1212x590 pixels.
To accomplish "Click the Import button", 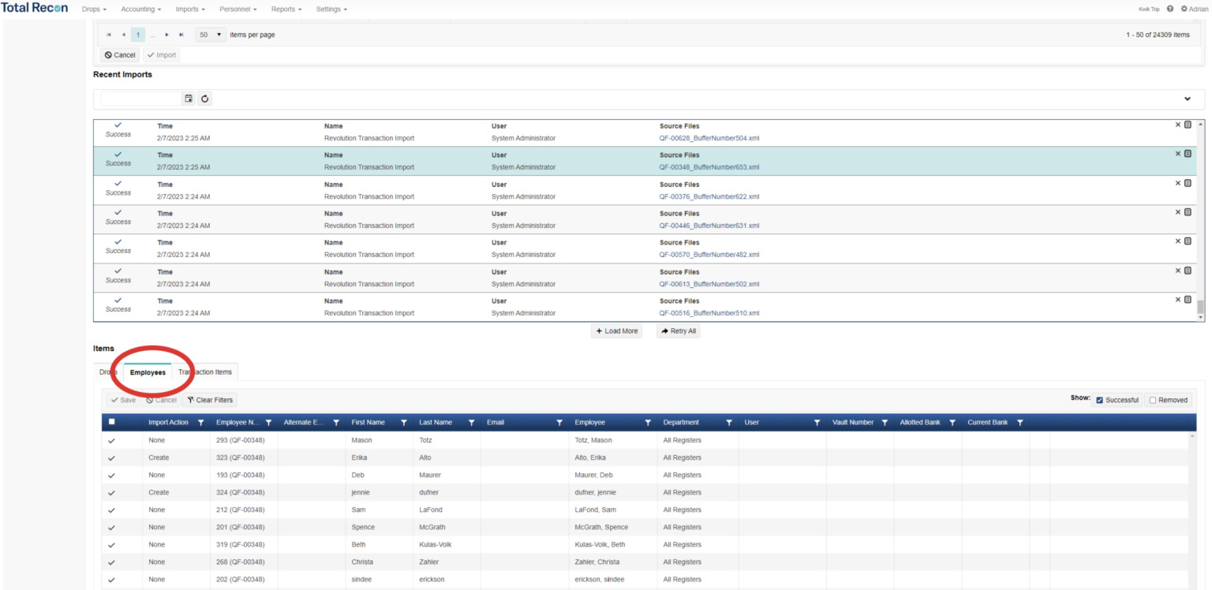I will tap(162, 55).
